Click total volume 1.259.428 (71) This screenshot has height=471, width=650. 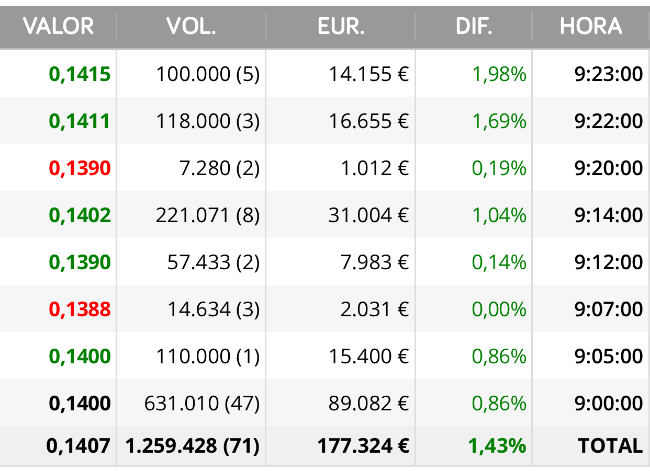click(193, 446)
